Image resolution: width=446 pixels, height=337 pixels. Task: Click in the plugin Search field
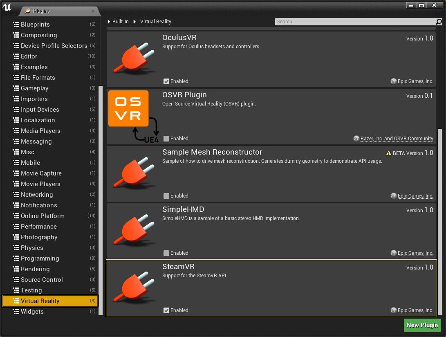[354, 22]
